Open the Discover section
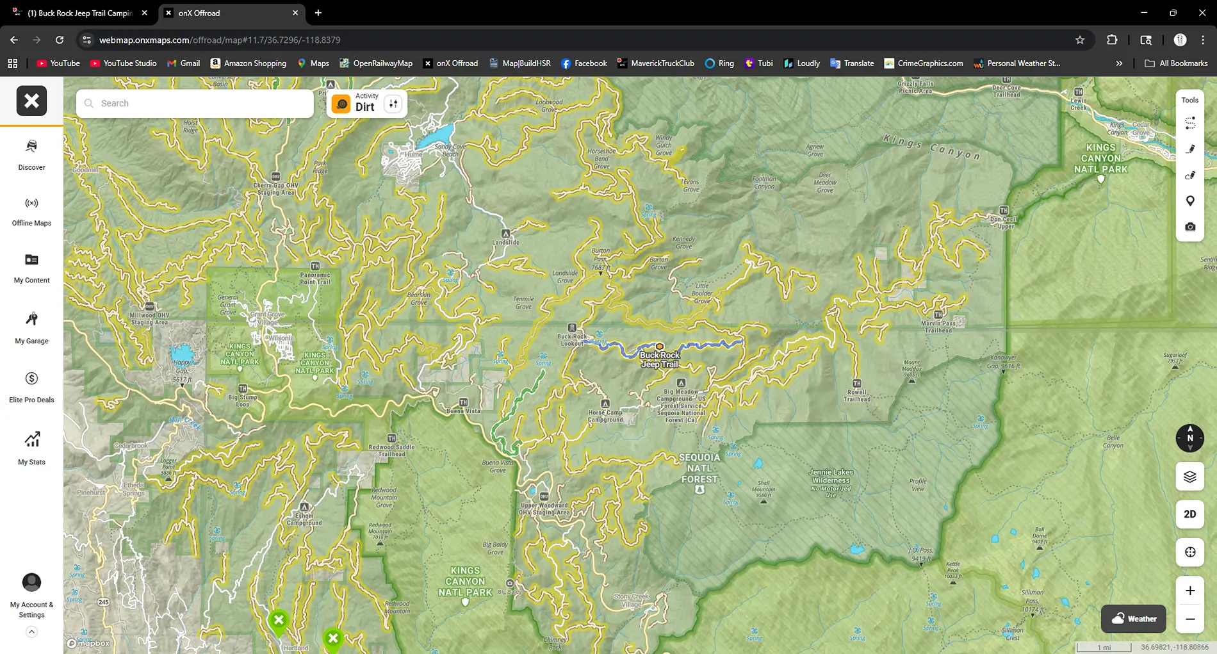This screenshot has width=1217, height=654. click(x=31, y=154)
